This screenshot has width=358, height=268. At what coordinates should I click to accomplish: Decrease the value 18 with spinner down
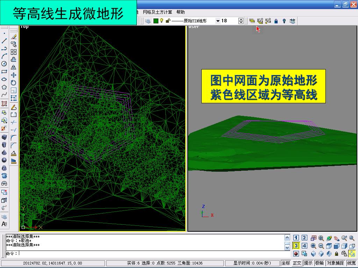tap(241, 23)
